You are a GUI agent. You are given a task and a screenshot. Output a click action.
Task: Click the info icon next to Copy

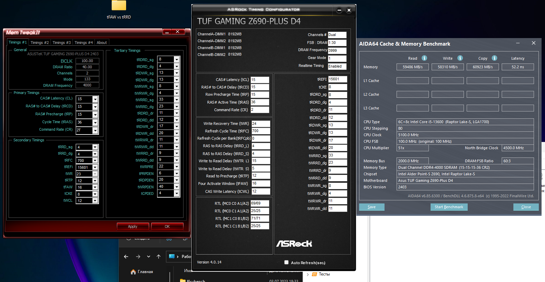click(494, 58)
